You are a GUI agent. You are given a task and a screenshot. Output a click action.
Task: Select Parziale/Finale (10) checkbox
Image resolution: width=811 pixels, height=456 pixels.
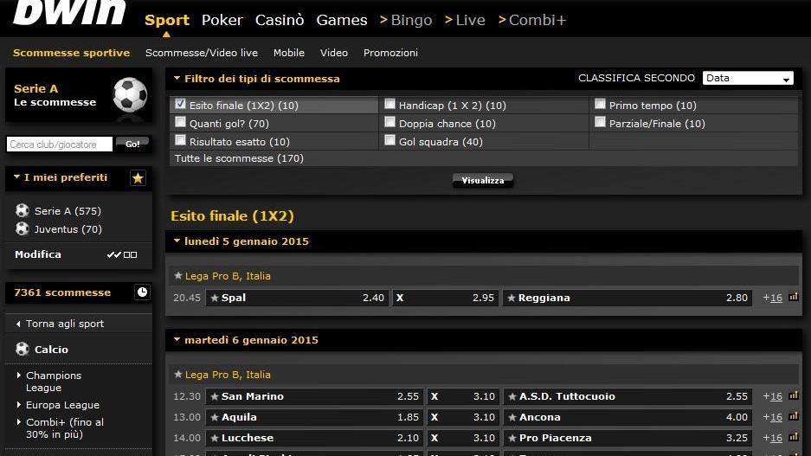point(600,122)
